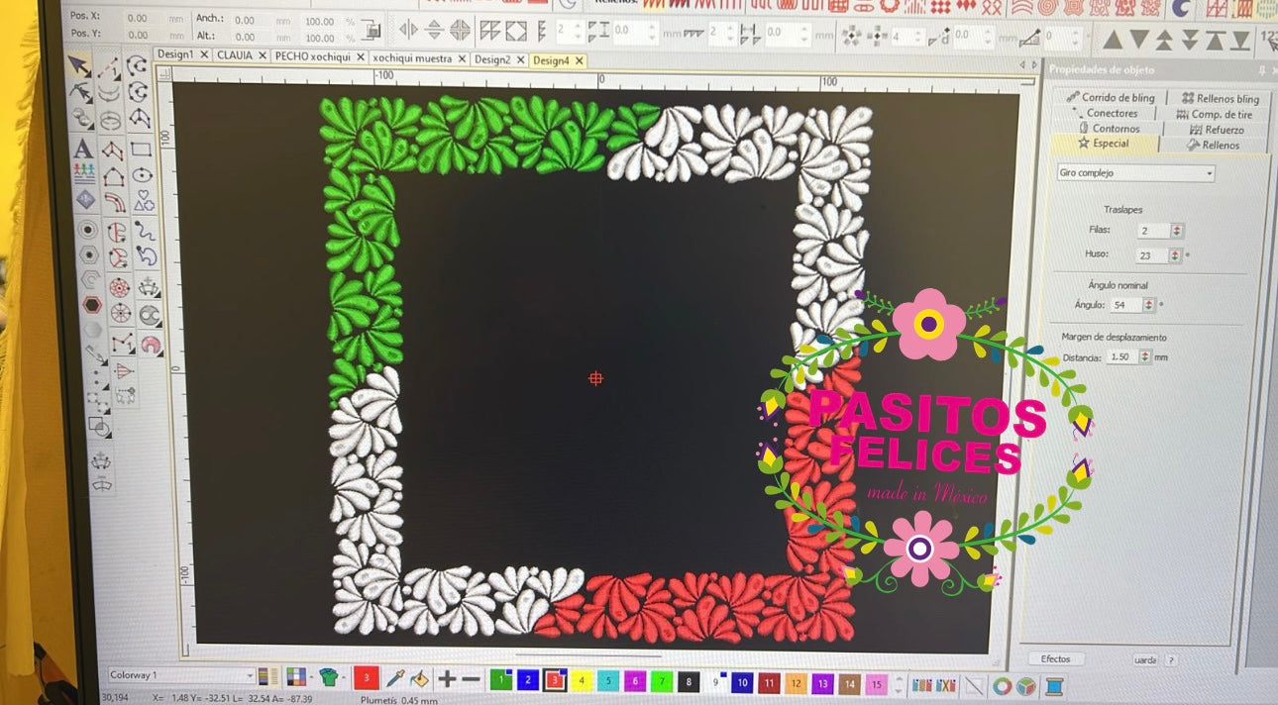Click the green shirt garment icon
Screen dimensions: 1278x705
(x=328, y=677)
